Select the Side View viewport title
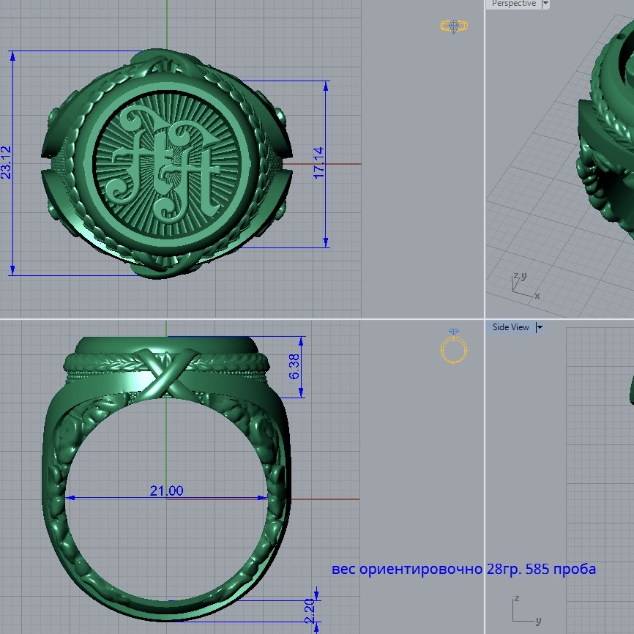634x634 pixels. click(511, 327)
